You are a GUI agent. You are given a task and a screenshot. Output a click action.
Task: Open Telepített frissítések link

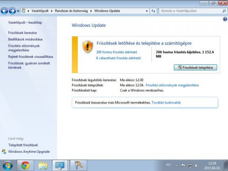tap(23, 145)
